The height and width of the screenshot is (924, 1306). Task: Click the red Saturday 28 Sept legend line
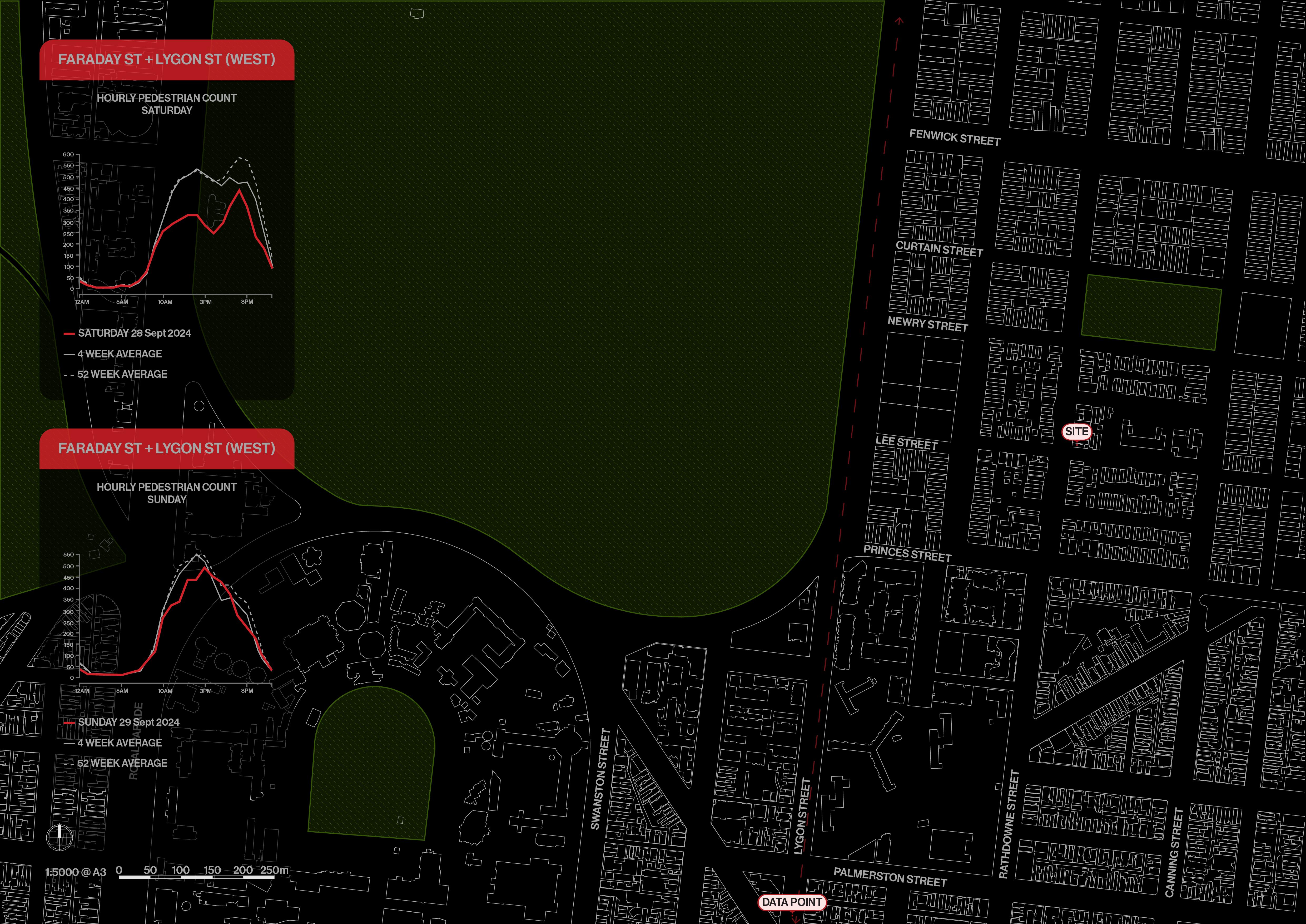coord(69,333)
